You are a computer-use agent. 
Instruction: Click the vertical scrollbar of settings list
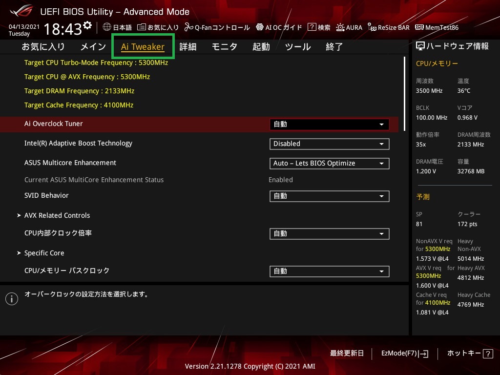[x=404, y=94]
